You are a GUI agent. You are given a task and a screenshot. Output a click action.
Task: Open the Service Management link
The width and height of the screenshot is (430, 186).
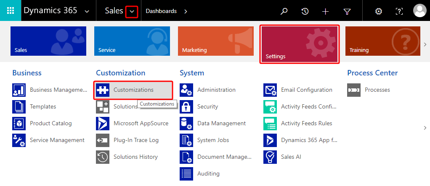point(57,140)
